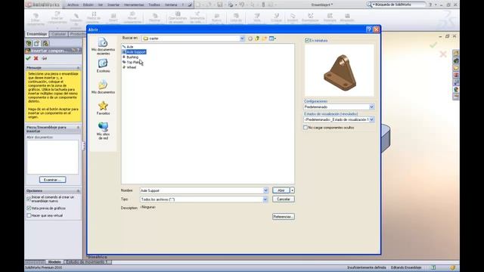The width and height of the screenshot is (484, 272).
Task: Open the Archivo menu
Action: [x=73, y=5]
